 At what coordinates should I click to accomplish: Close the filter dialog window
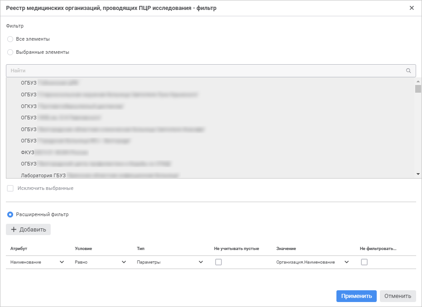coord(412,8)
